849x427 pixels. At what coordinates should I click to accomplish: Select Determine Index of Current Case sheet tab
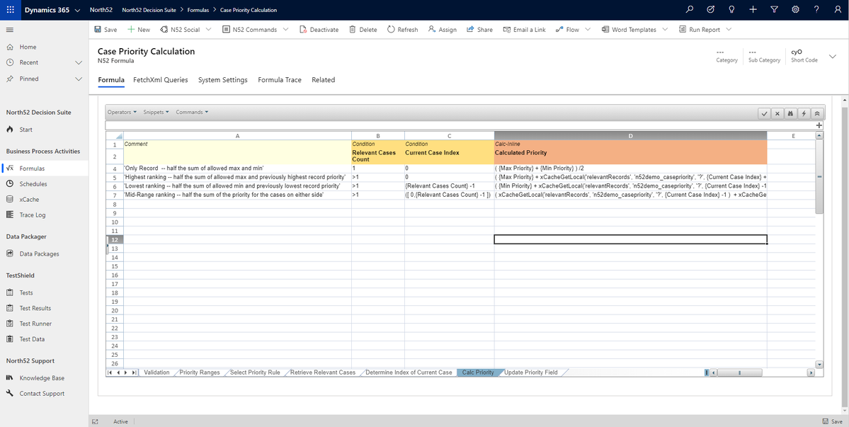[x=409, y=372]
